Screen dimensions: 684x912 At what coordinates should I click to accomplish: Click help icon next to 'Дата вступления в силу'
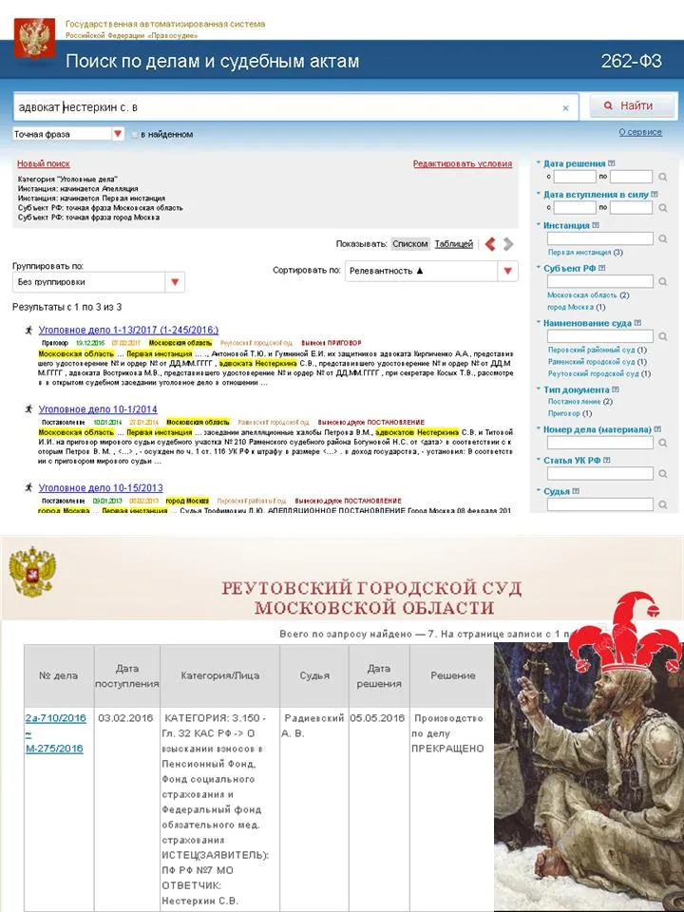(x=655, y=194)
